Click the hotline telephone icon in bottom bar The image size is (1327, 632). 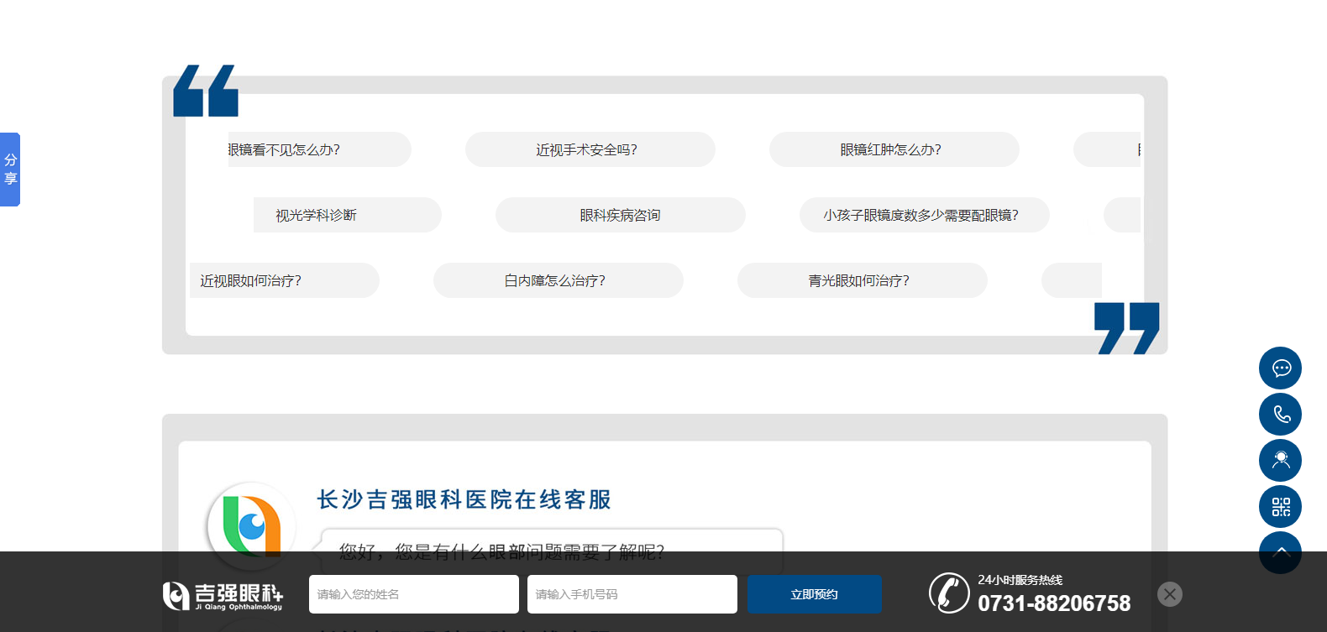[949, 593]
